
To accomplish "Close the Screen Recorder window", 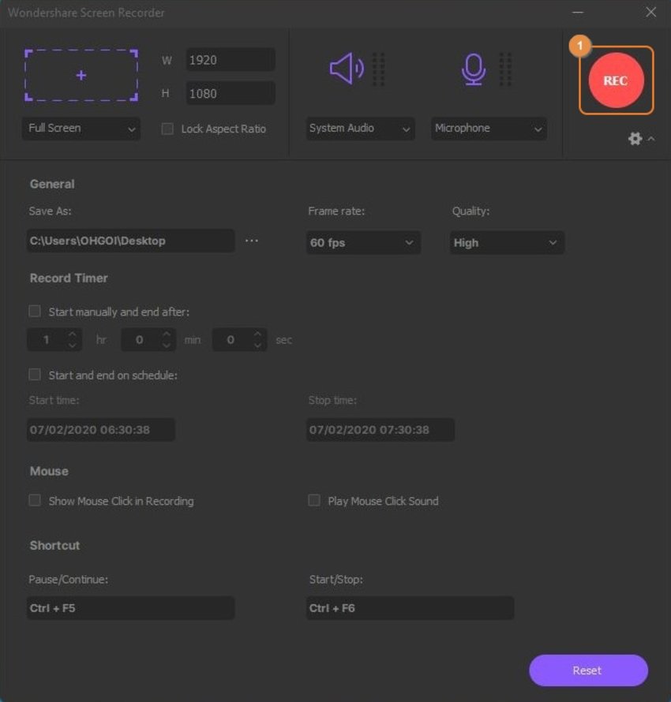I will click(650, 12).
